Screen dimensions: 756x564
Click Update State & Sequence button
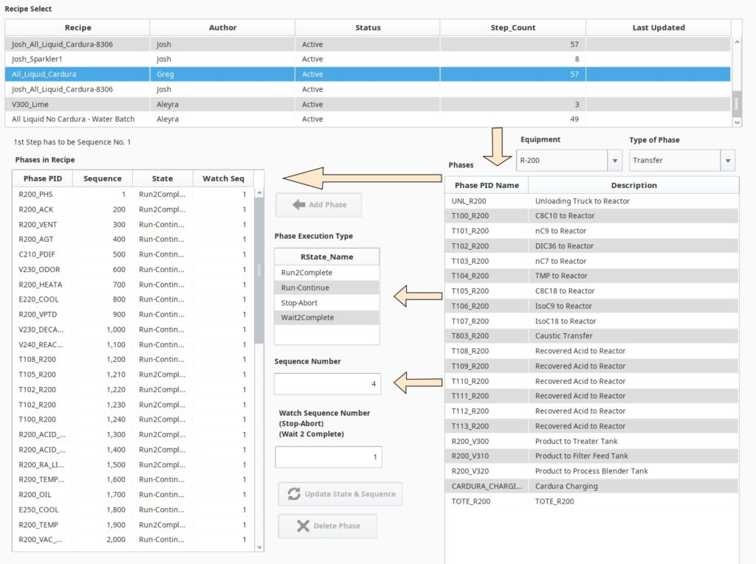(340, 494)
